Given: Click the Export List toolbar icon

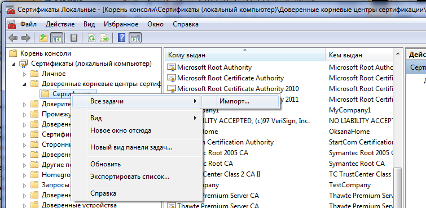Looking at the screenshot, I should coord(104,38).
